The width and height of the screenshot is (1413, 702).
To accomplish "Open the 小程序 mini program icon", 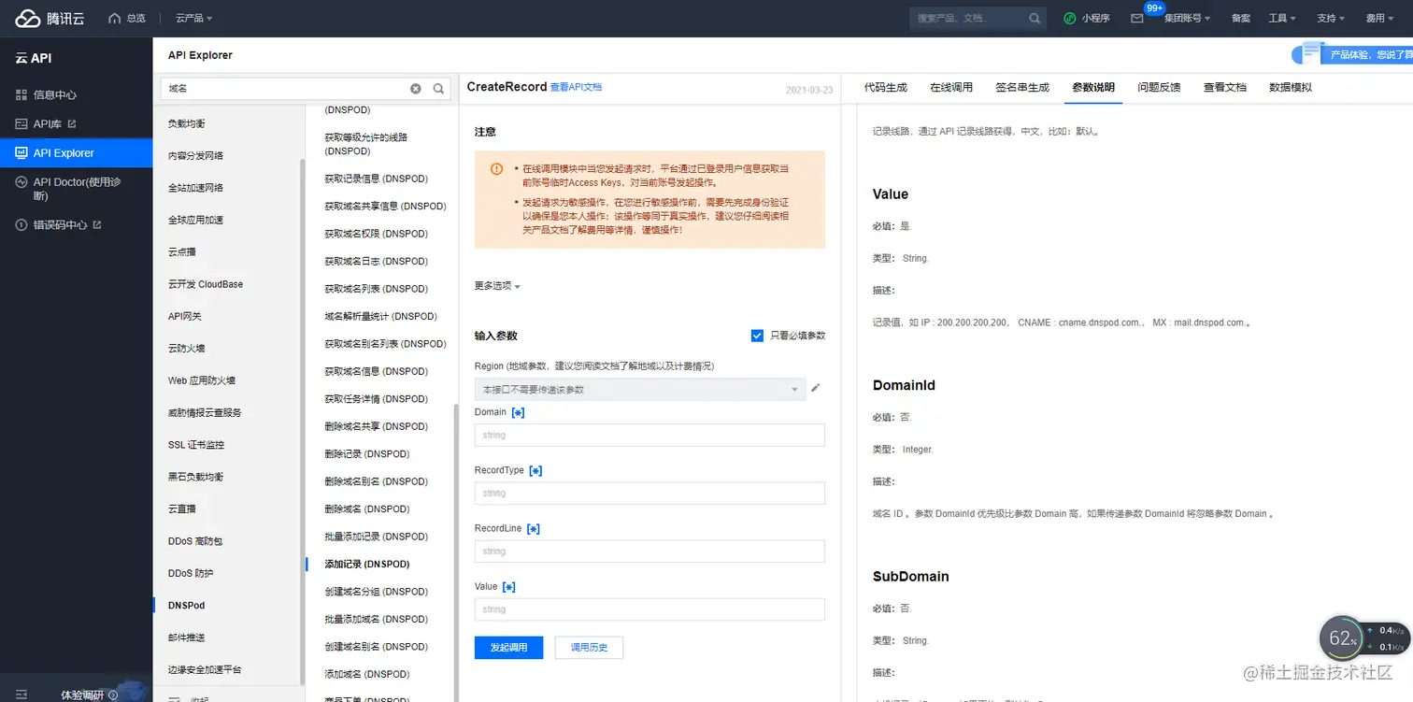I will point(1069,18).
